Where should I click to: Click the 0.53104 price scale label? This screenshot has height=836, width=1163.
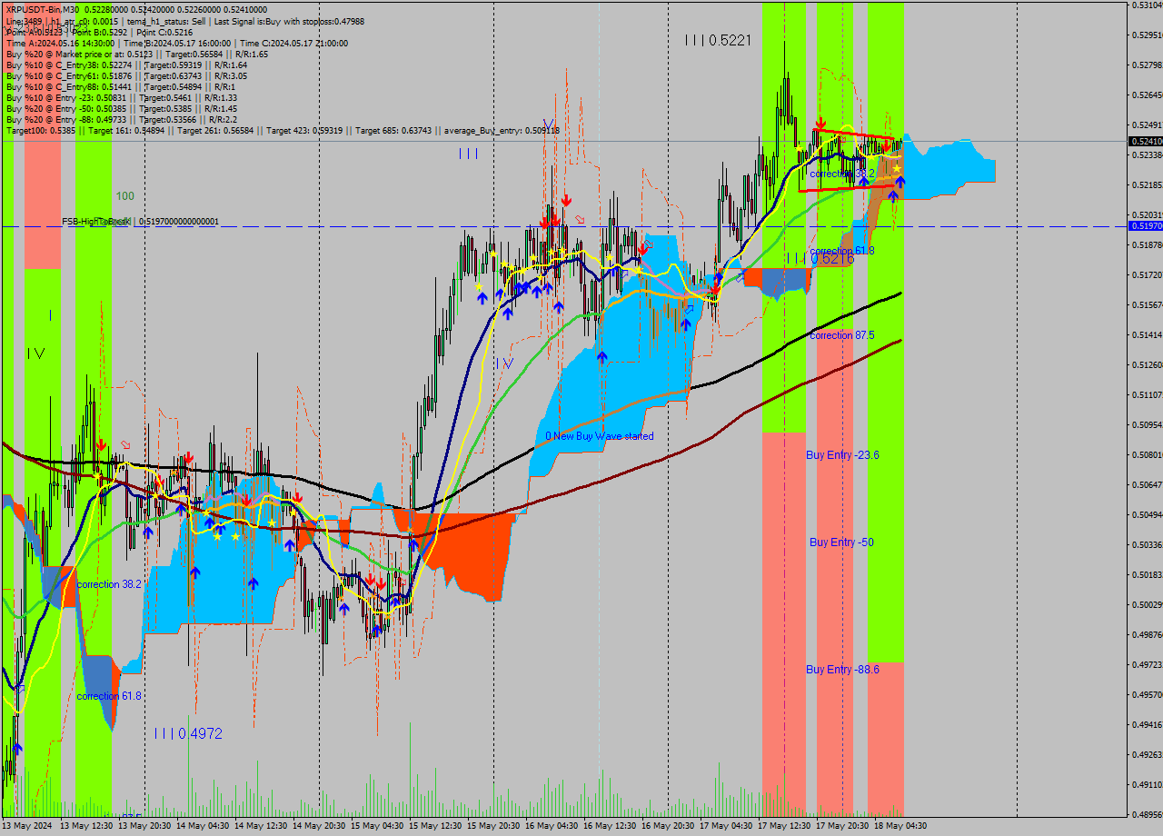coord(1147,5)
